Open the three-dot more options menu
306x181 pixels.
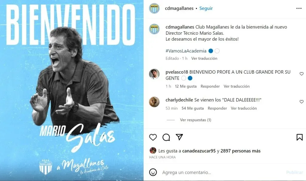[x=299, y=8]
